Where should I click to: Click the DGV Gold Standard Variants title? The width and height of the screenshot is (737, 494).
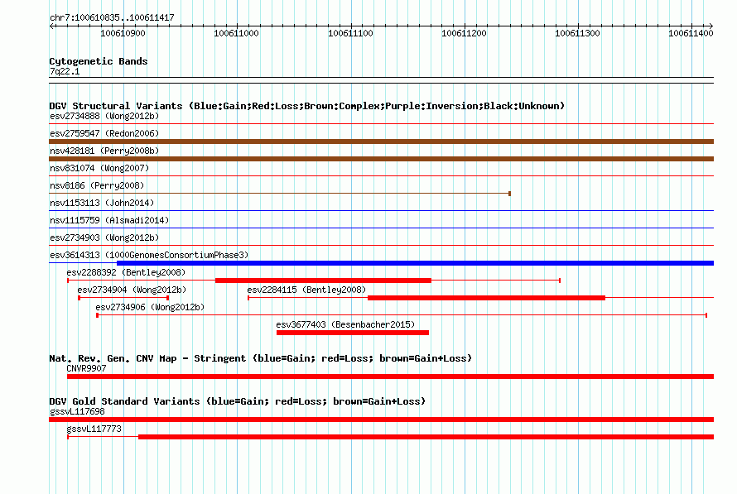point(238,401)
